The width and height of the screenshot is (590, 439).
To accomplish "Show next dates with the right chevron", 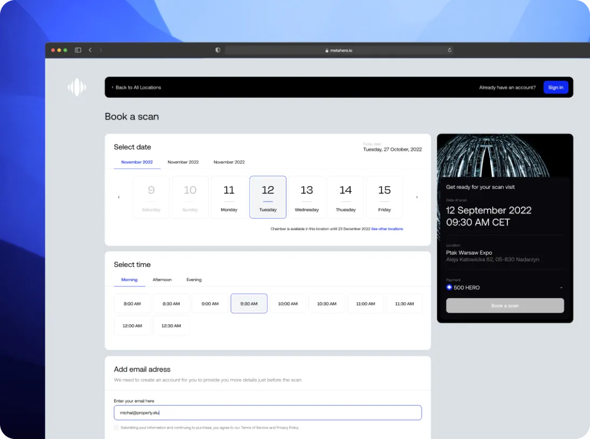I will 417,197.
